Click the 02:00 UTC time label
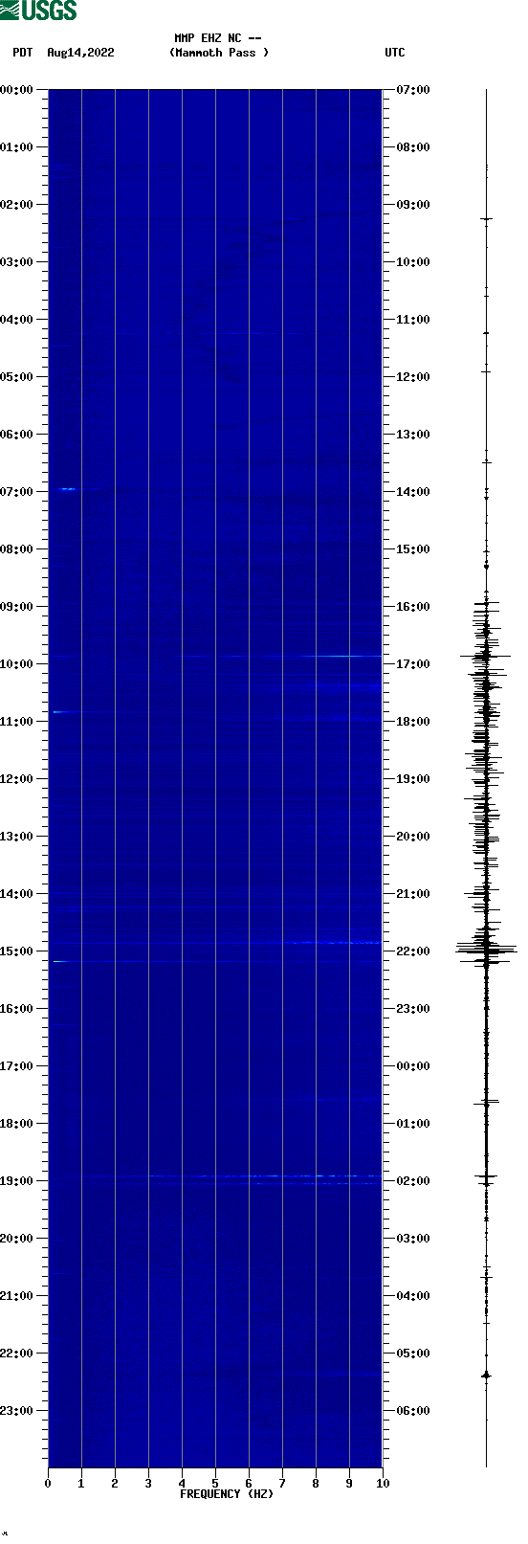This screenshot has height=1544, width=528. pyautogui.click(x=413, y=1181)
